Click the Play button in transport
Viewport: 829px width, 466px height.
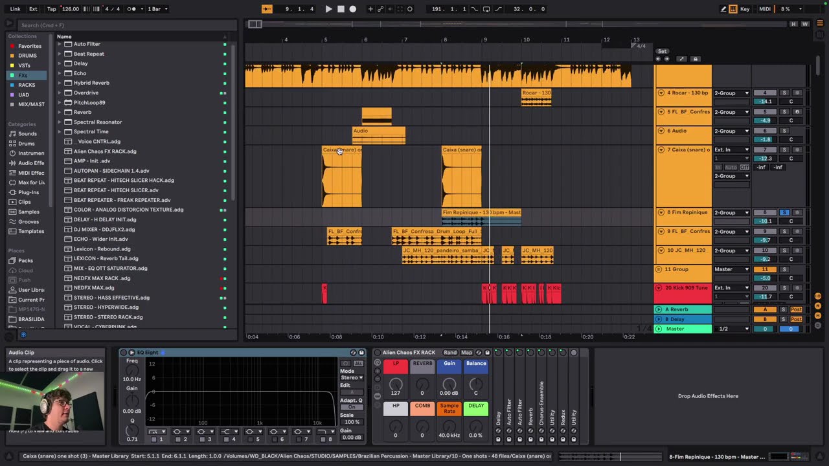(328, 9)
